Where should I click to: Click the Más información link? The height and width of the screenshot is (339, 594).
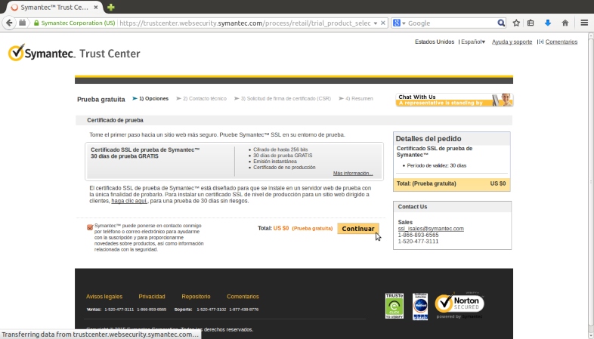[353, 174]
